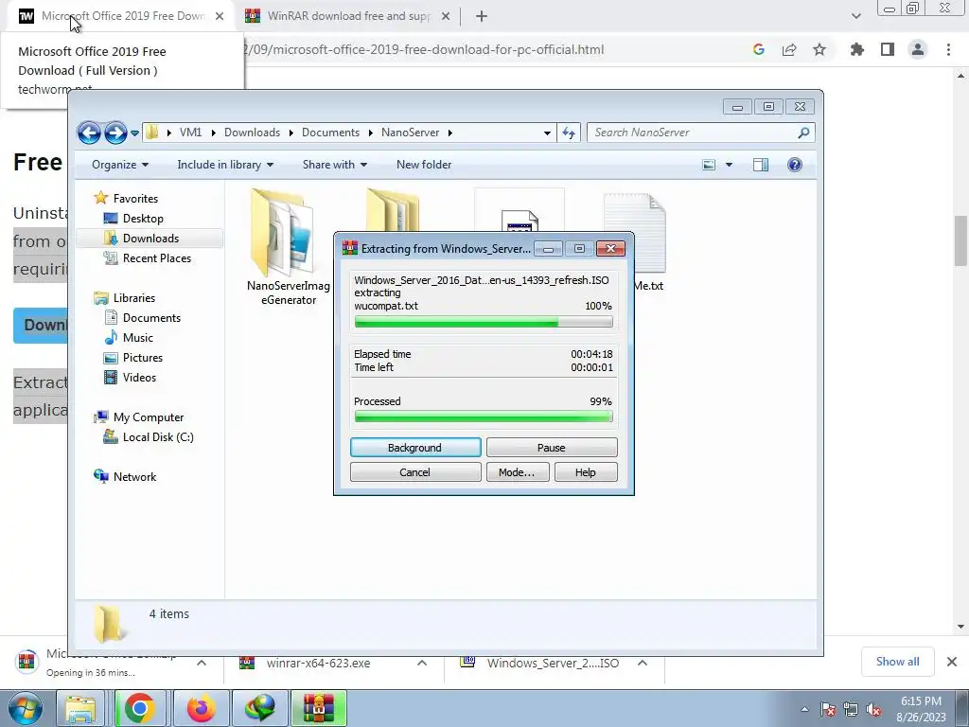Open recent locations dropdown next to Forward
The width and height of the screenshot is (969, 727).
point(134,133)
